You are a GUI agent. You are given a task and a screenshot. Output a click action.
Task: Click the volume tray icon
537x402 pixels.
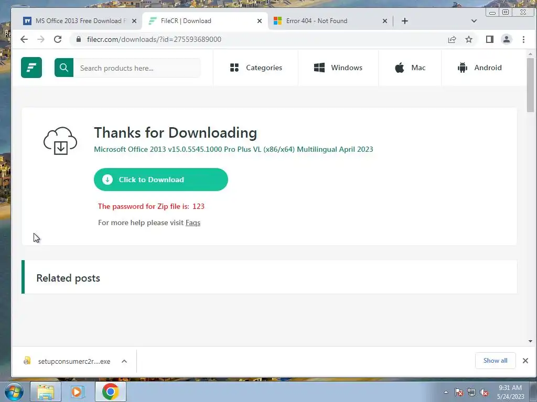coord(484,393)
